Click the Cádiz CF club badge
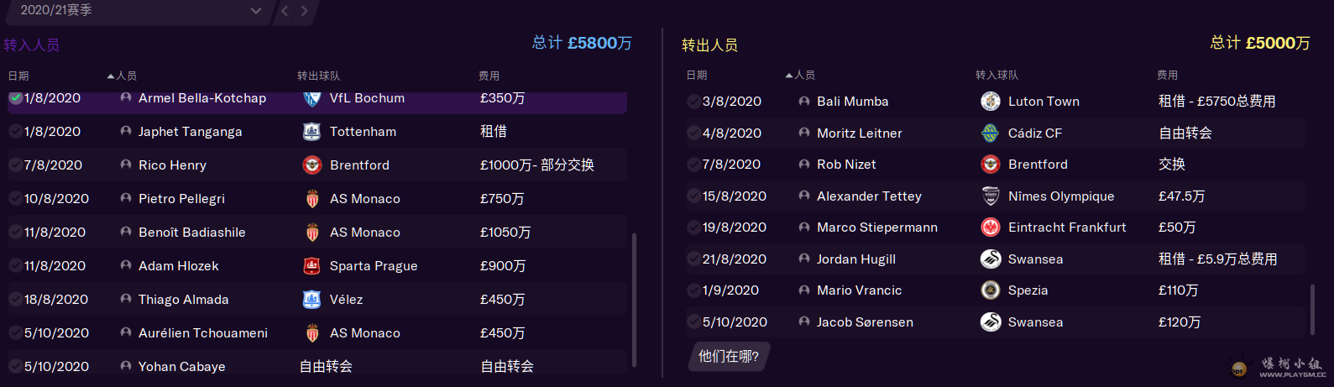This screenshot has height=387, width=1334. 991,133
